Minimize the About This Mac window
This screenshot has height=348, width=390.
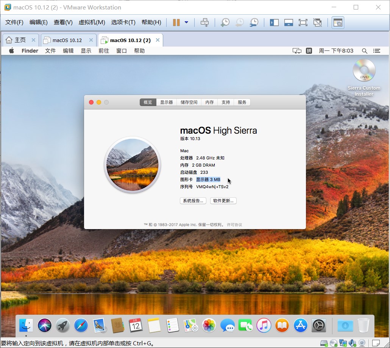99,102
